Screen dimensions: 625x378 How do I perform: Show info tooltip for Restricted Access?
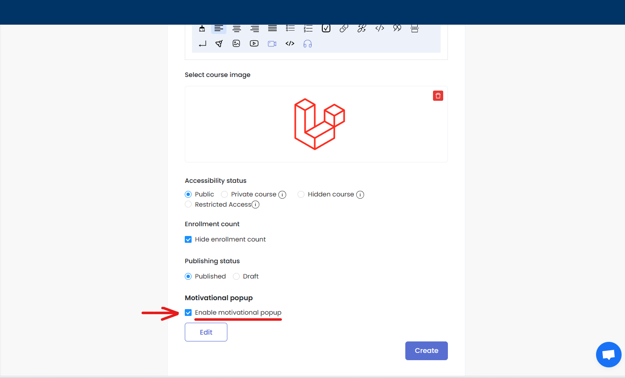[255, 205]
